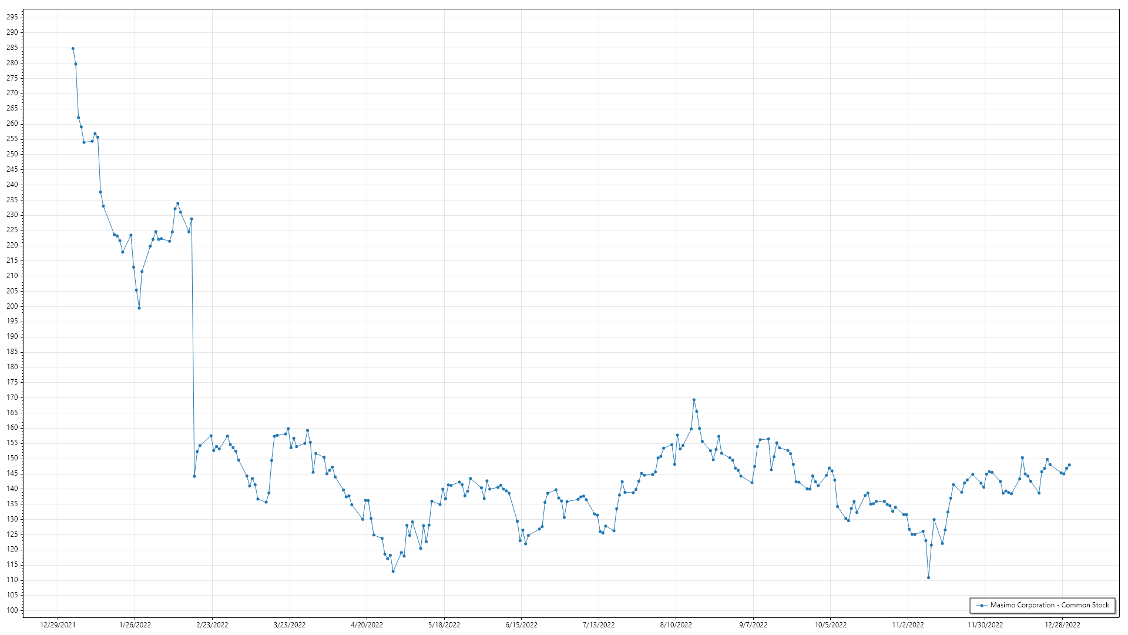Click the 150 y-axis value label
Image resolution: width=1128 pixels, height=635 pixels.
click(12, 458)
